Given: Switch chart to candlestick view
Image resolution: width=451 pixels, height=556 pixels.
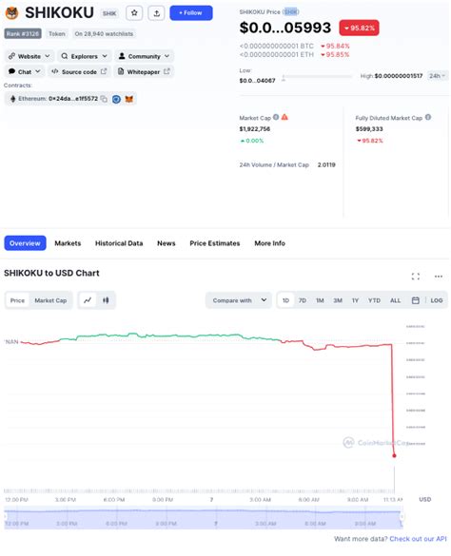Looking at the screenshot, I should pyautogui.click(x=106, y=300).
